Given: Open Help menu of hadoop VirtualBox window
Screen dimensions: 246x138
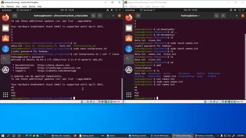Looking at the screenshot, I should tap(39, 7).
